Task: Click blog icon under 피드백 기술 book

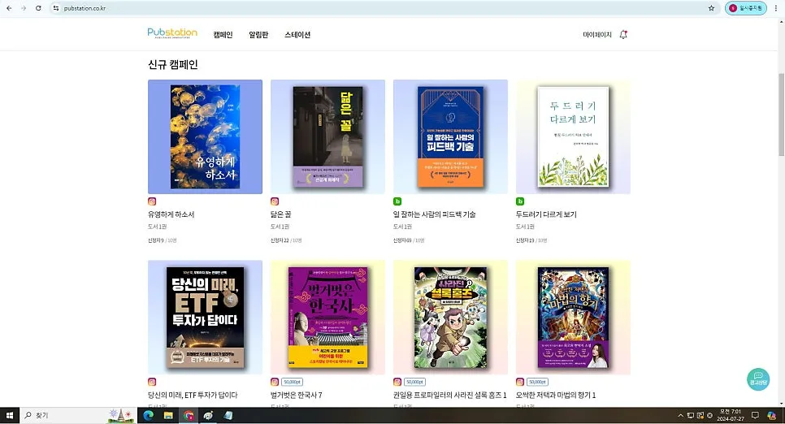Action: [397, 201]
